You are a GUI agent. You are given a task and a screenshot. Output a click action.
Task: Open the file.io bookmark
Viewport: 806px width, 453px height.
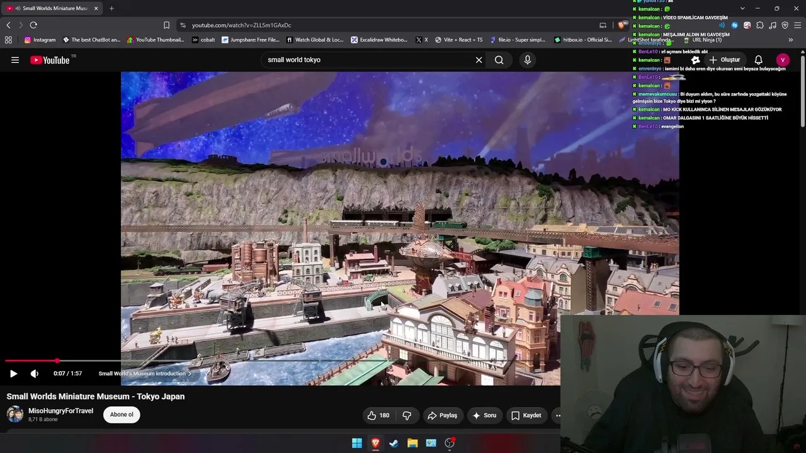coord(517,40)
